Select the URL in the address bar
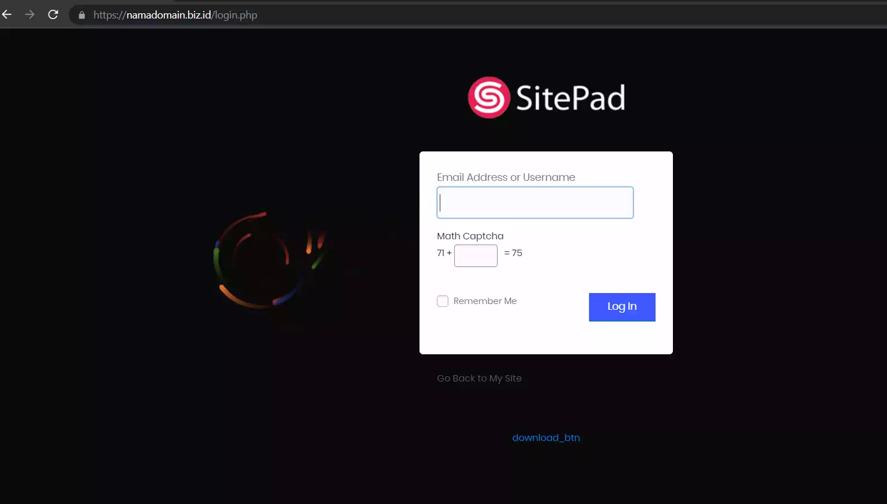887x504 pixels. [175, 15]
